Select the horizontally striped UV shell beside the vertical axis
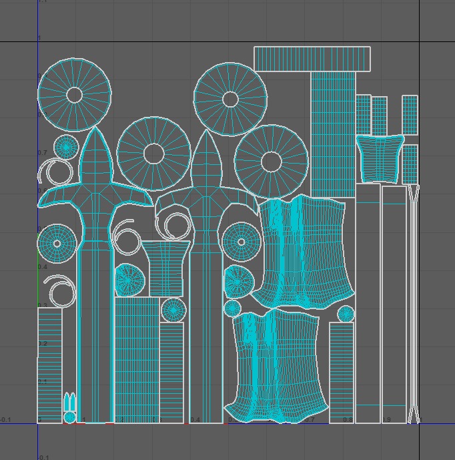Screen dimensions: 455x460 50,365
